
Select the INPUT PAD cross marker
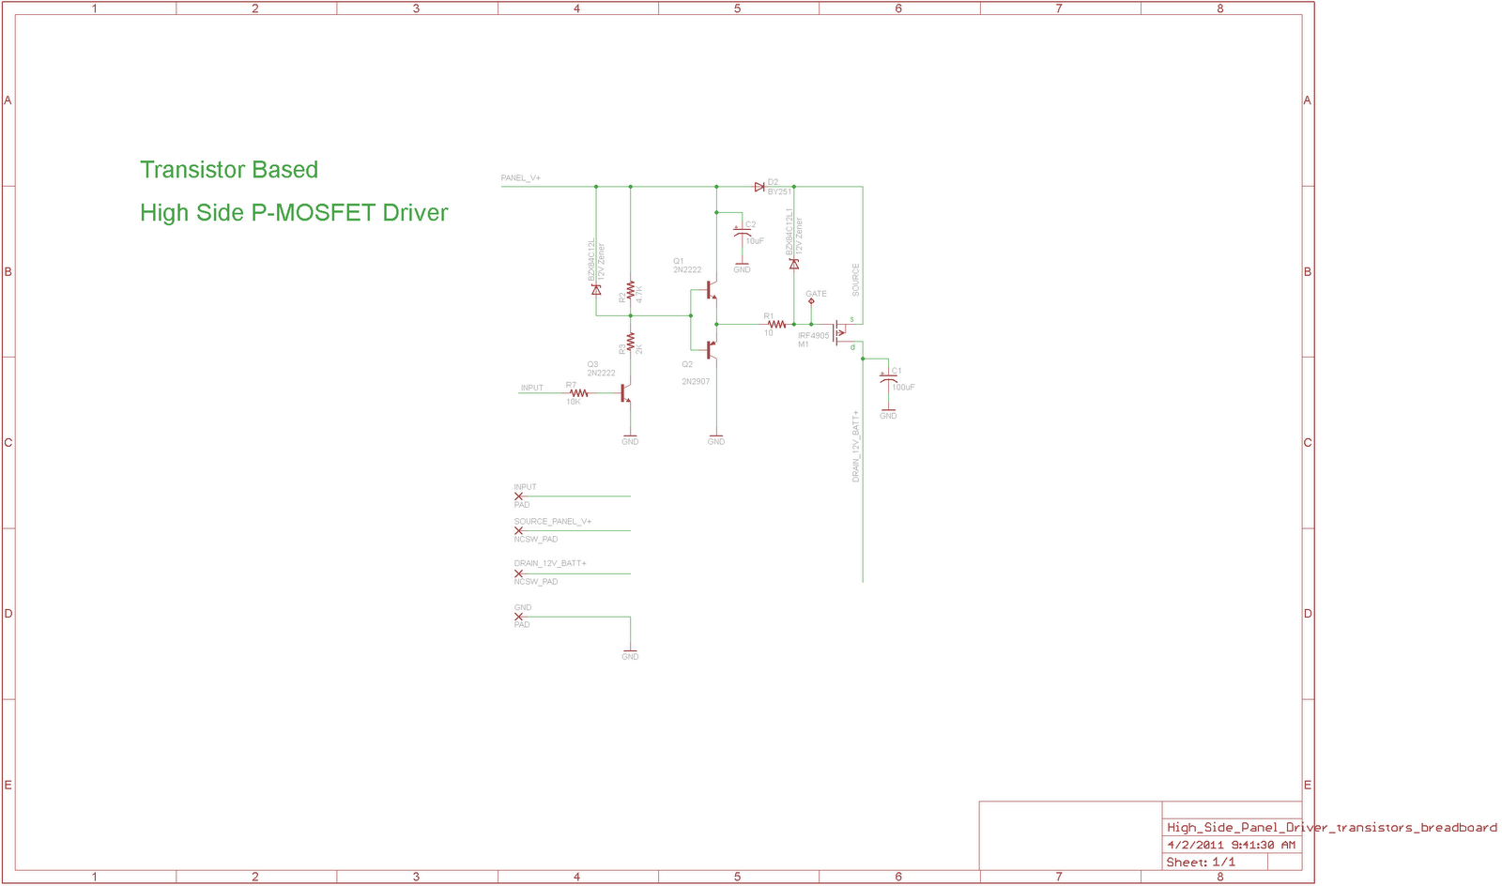click(x=517, y=495)
